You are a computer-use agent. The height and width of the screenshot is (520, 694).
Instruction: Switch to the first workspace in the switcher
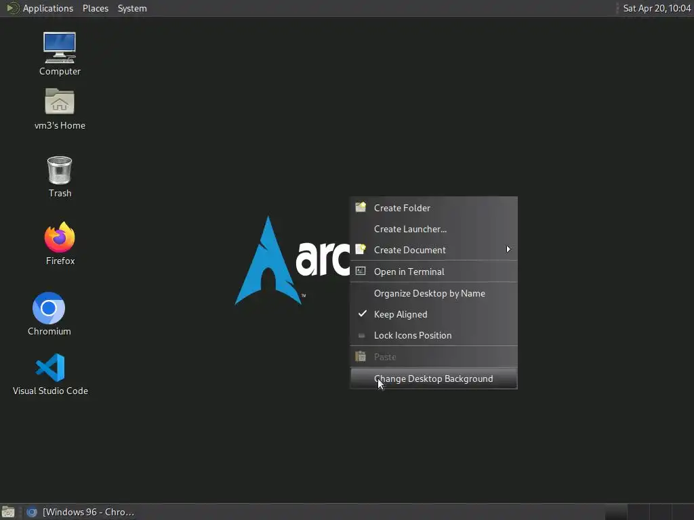coord(615,512)
